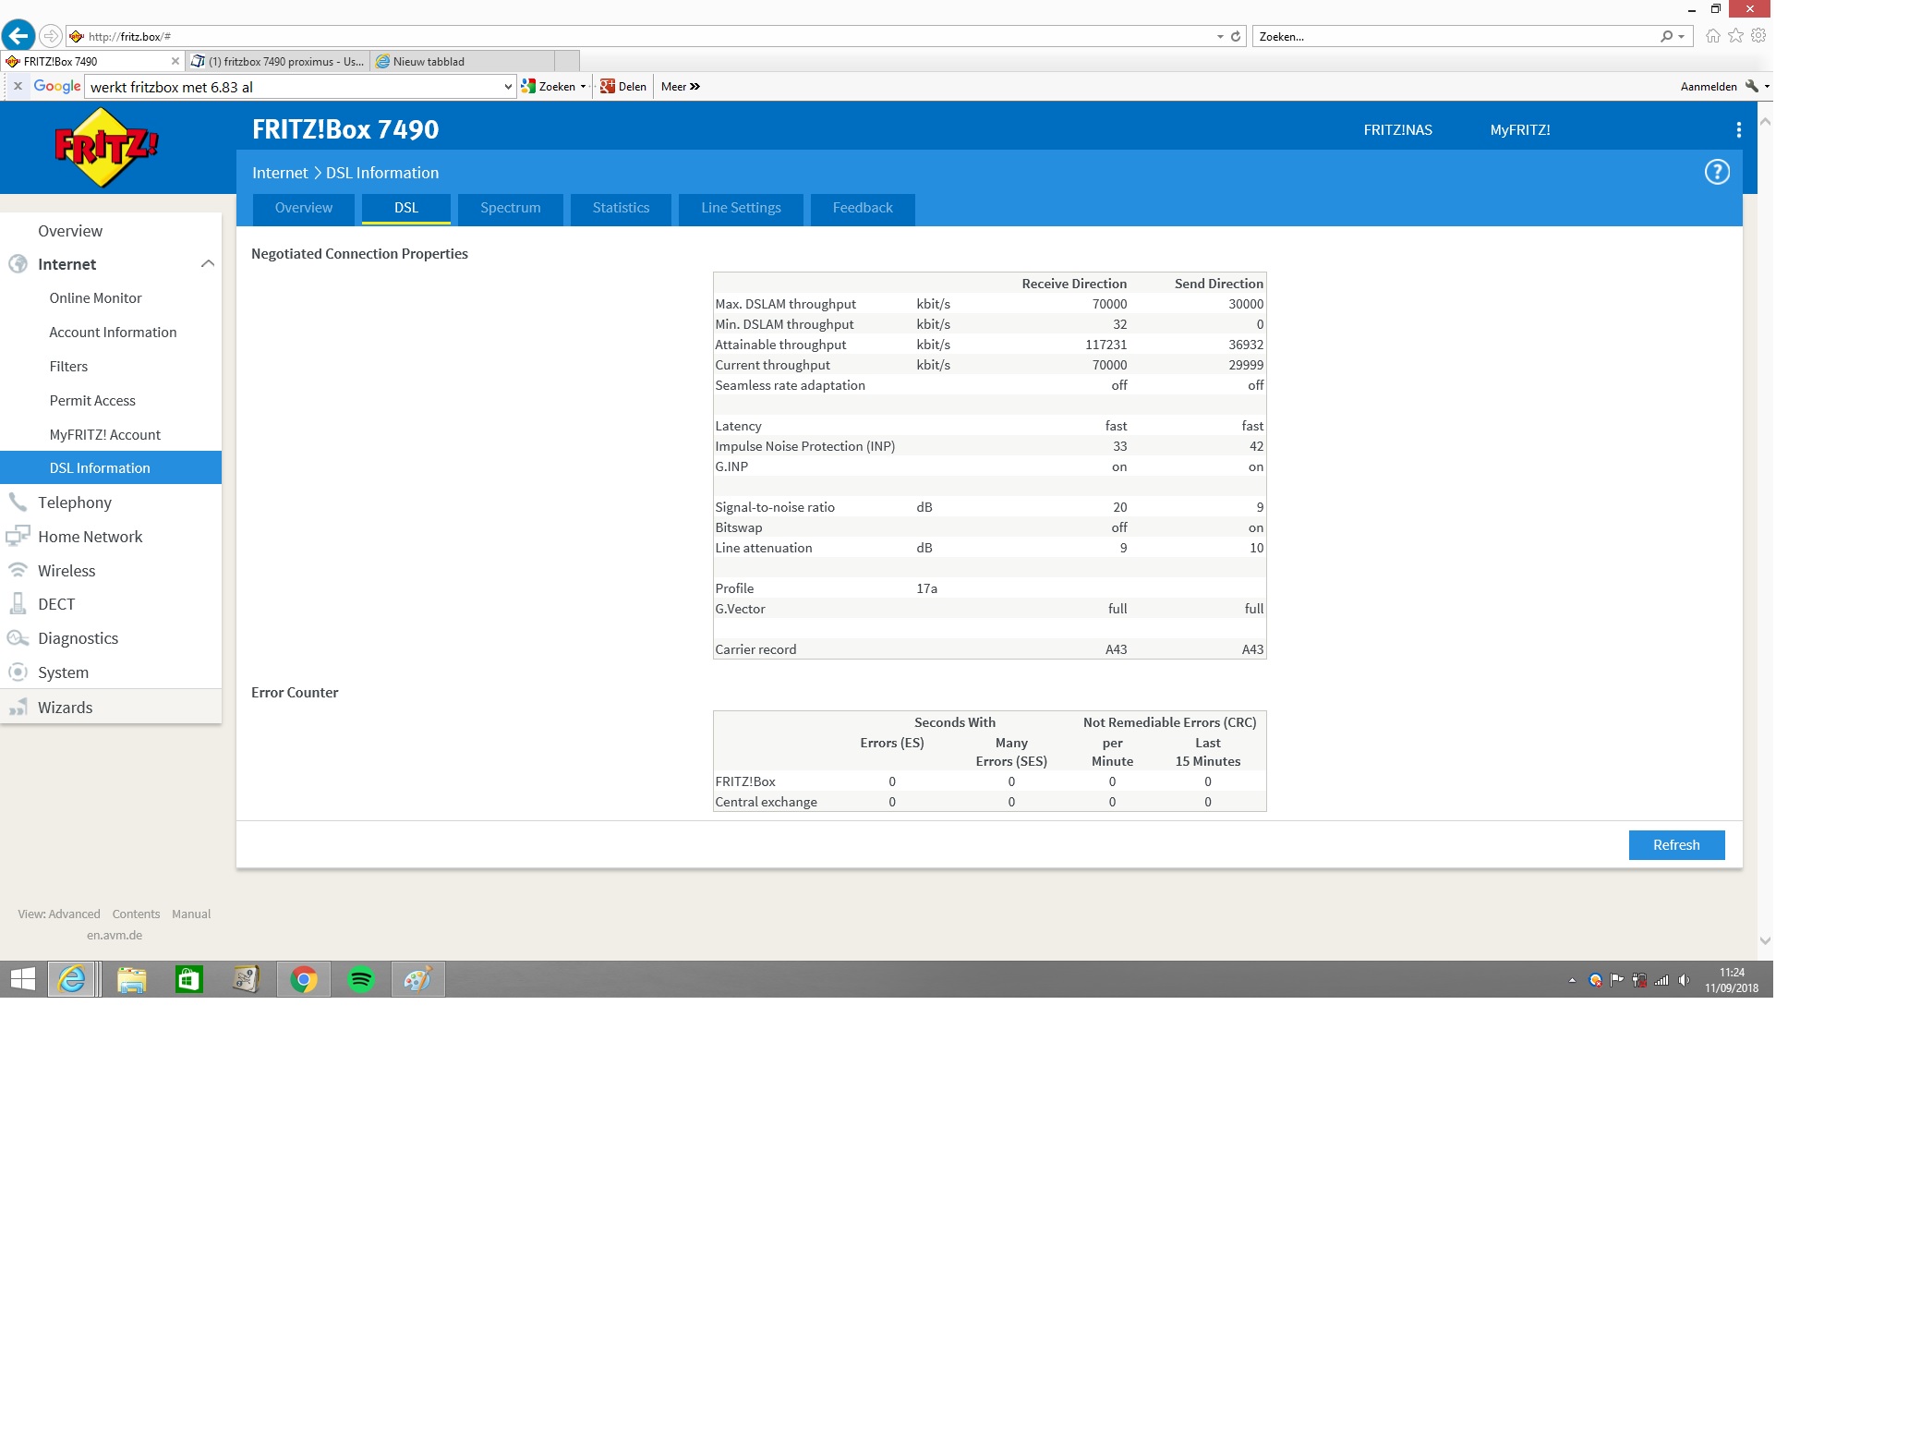Click the FRITZ! logo
1921x1441 pixels.
(x=105, y=147)
